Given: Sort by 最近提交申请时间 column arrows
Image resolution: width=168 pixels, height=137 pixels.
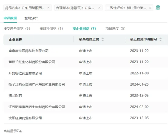Looking at the screenshot, I should coord(160,39).
